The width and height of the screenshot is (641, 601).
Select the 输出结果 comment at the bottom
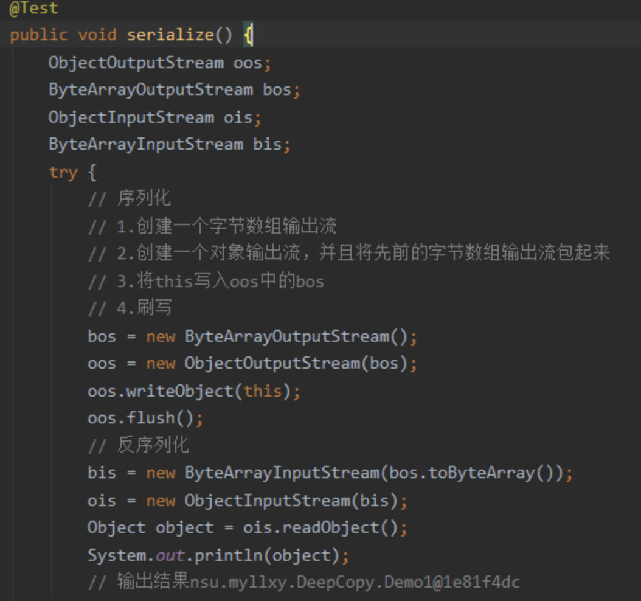point(274,582)
